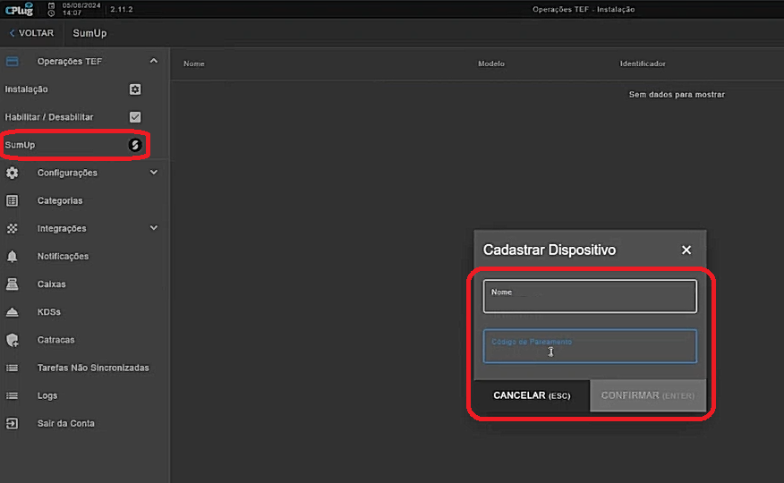Click the SumUp logo icon in sidebar
This screenshot has height=483, width=784.
(135, 145)
